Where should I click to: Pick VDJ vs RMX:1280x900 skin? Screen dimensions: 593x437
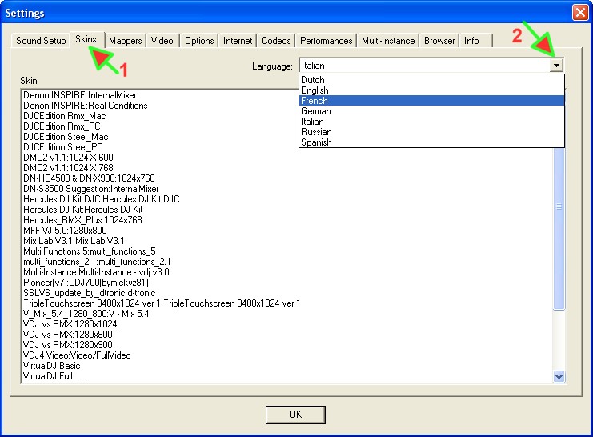point(68,345)
